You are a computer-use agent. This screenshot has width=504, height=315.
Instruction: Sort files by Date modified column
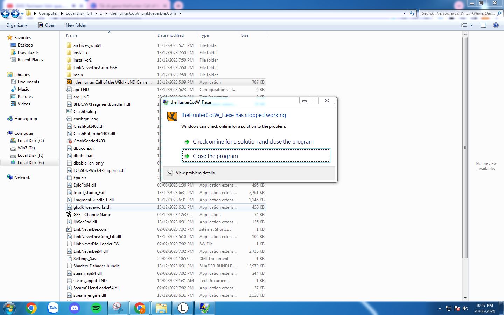click(170, 35)
